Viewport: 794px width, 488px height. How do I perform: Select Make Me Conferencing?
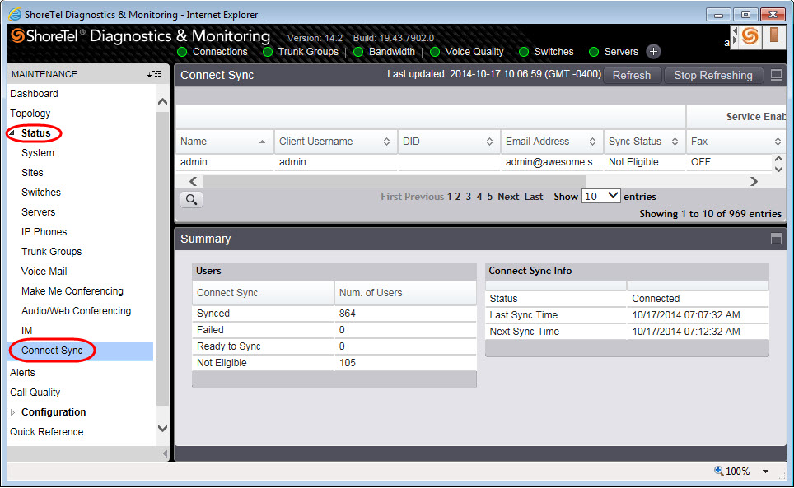pyautogui.click(x=72, y=290)
